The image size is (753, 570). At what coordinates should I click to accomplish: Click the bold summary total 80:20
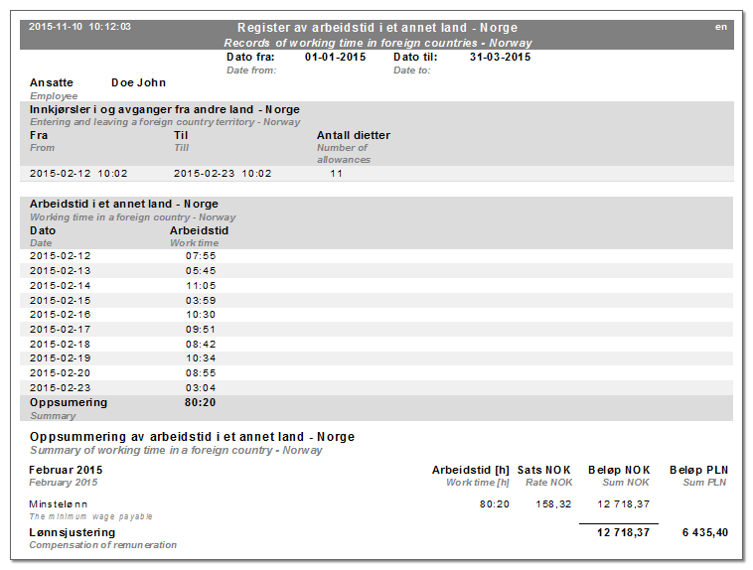click(201, 403)
